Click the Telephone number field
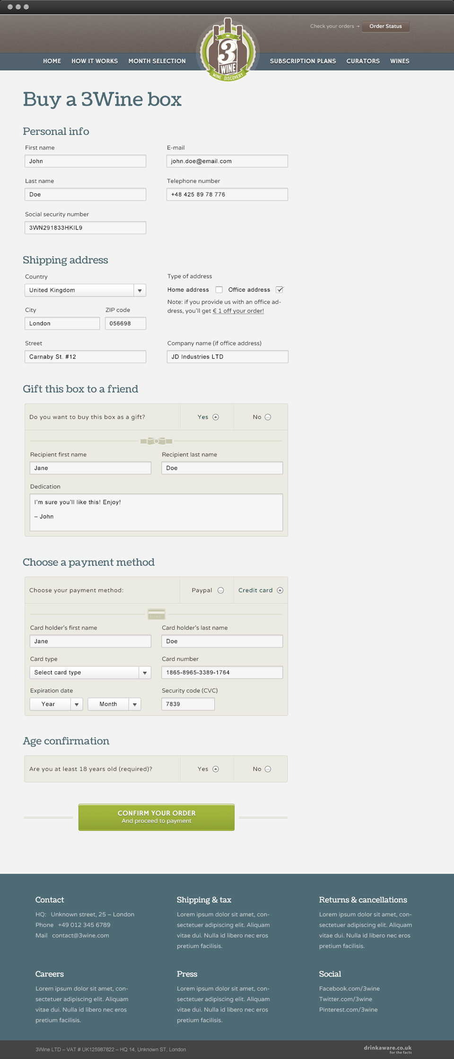454x1059 pixels. pyautogui.click(x=227, y=194)
